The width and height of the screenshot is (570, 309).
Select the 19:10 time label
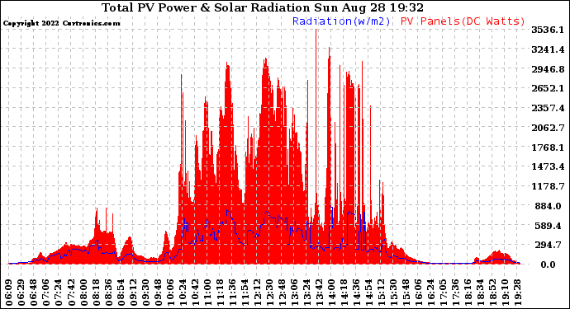point(506,293)
